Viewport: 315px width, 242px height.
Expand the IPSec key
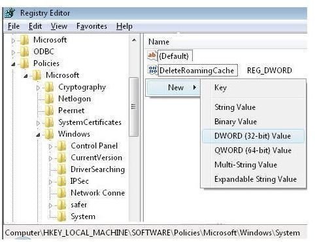50,182
